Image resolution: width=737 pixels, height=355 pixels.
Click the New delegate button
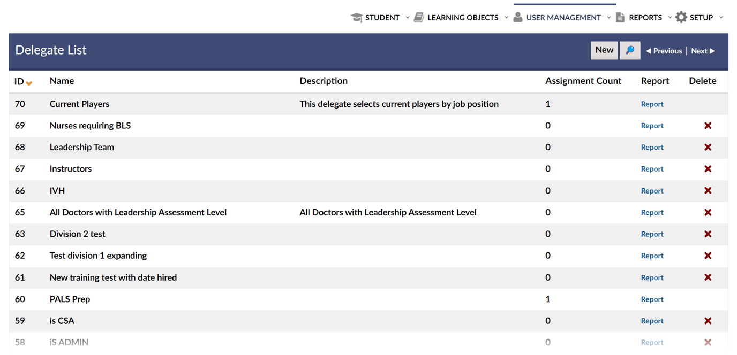pos(604,50)
